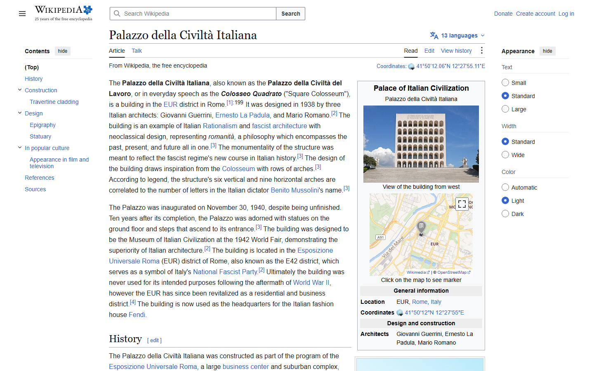This screenshot has height=371, width=594.
Task: Select Standard width option
Action: (505, 141)
